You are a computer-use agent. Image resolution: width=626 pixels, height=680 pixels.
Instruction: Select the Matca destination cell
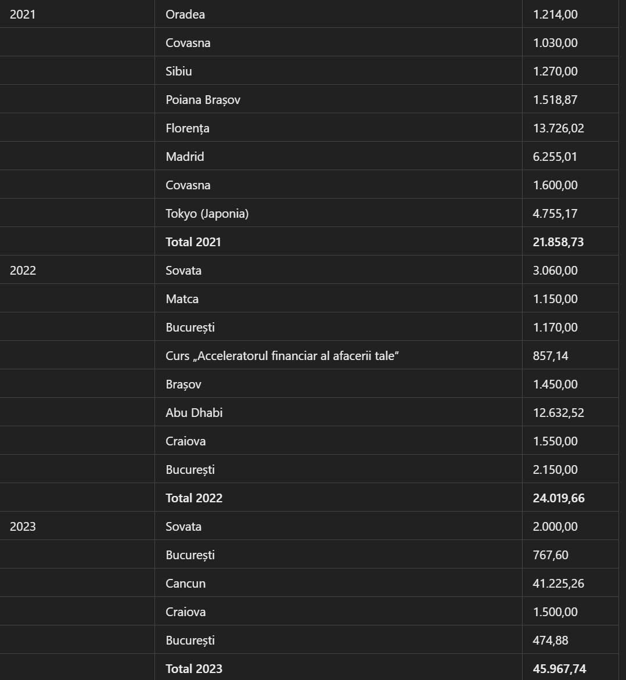click(182, 299)
